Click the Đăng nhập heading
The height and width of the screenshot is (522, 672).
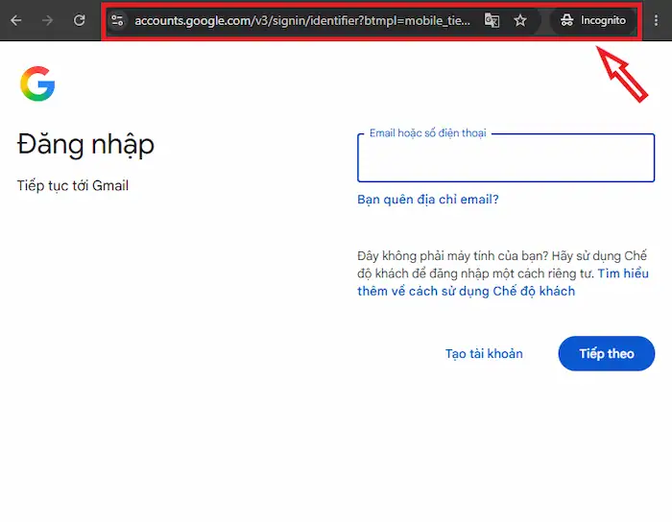point(85,145)
